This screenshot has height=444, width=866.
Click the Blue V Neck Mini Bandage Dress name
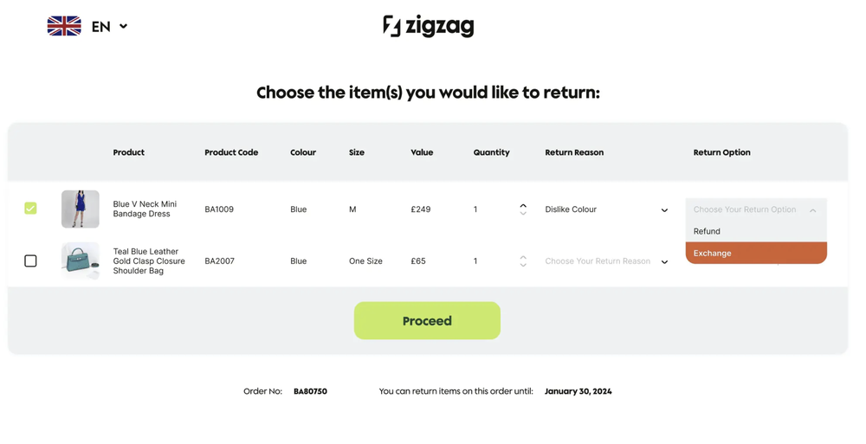pos(145,209)
